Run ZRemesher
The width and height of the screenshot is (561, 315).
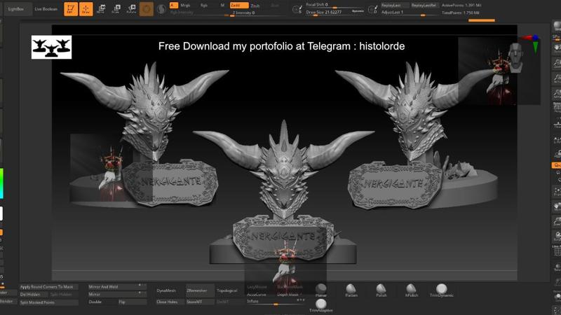[x=200, y=290]
